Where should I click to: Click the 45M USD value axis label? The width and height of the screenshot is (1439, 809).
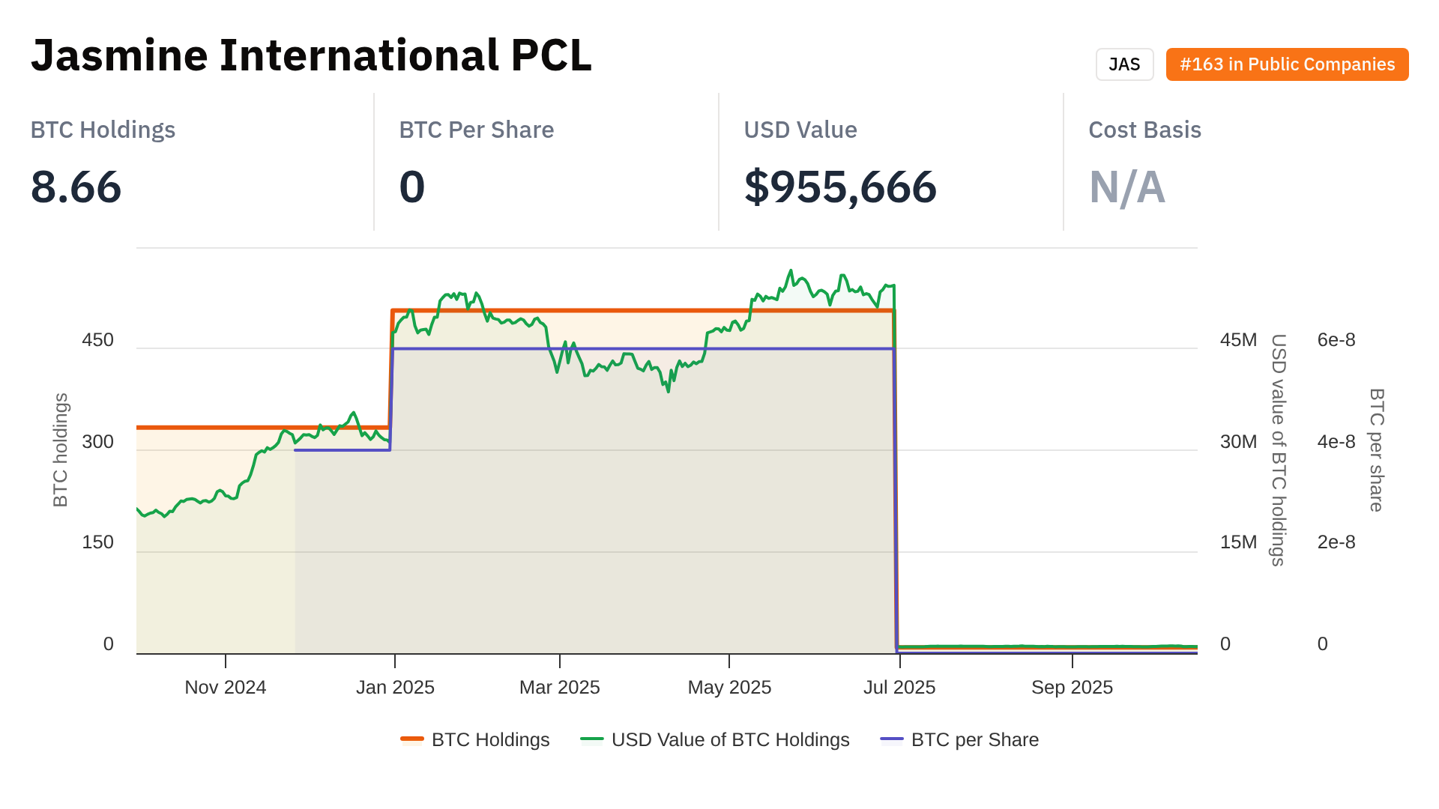point(1238,340)
